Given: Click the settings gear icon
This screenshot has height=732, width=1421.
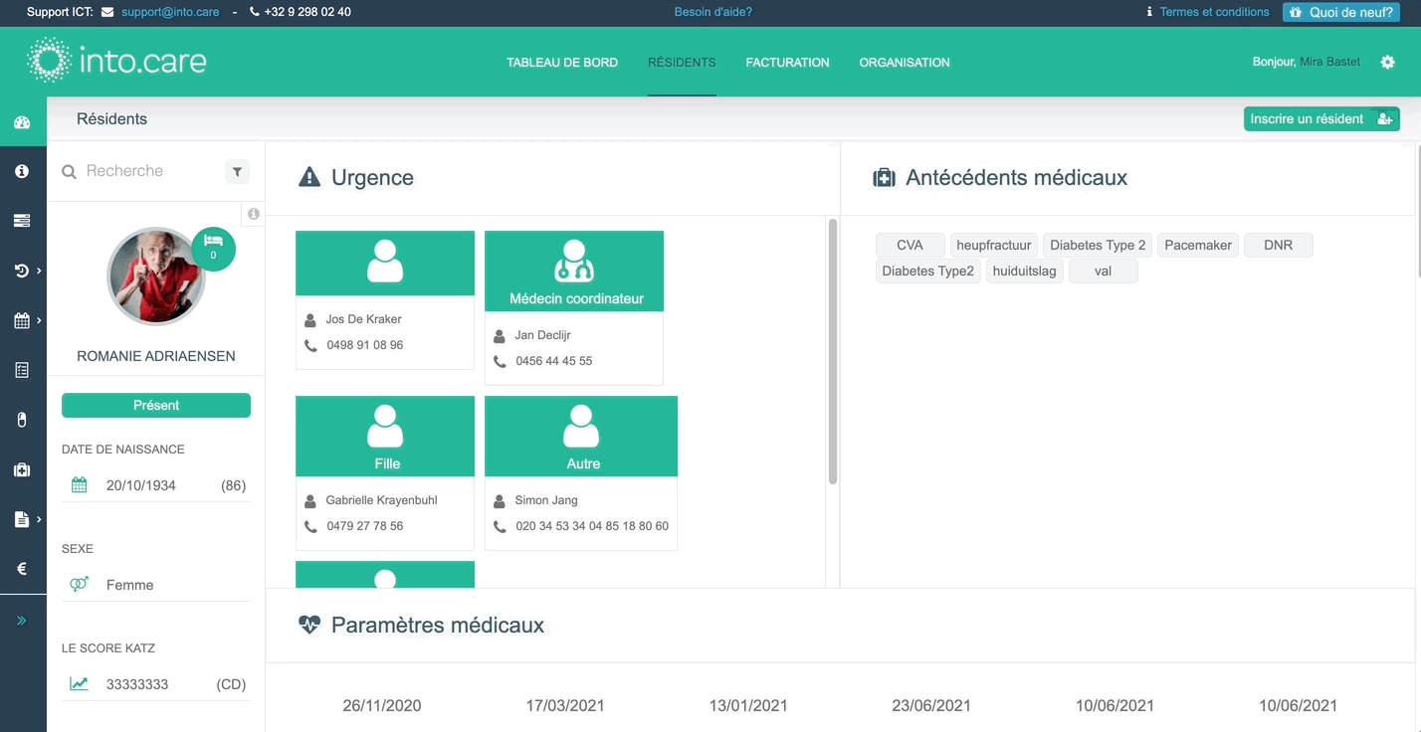Looking at the screenshot, I should tap(1388, 62).
